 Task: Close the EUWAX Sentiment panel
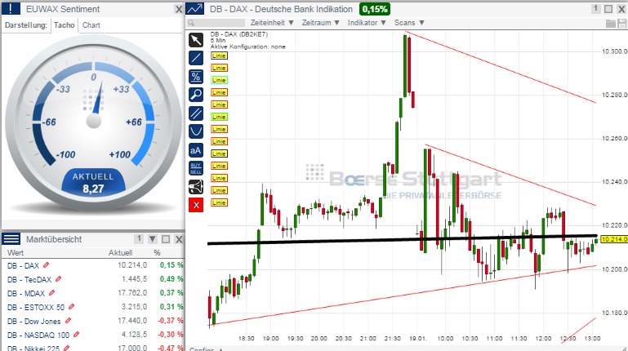tap(179, 9)
